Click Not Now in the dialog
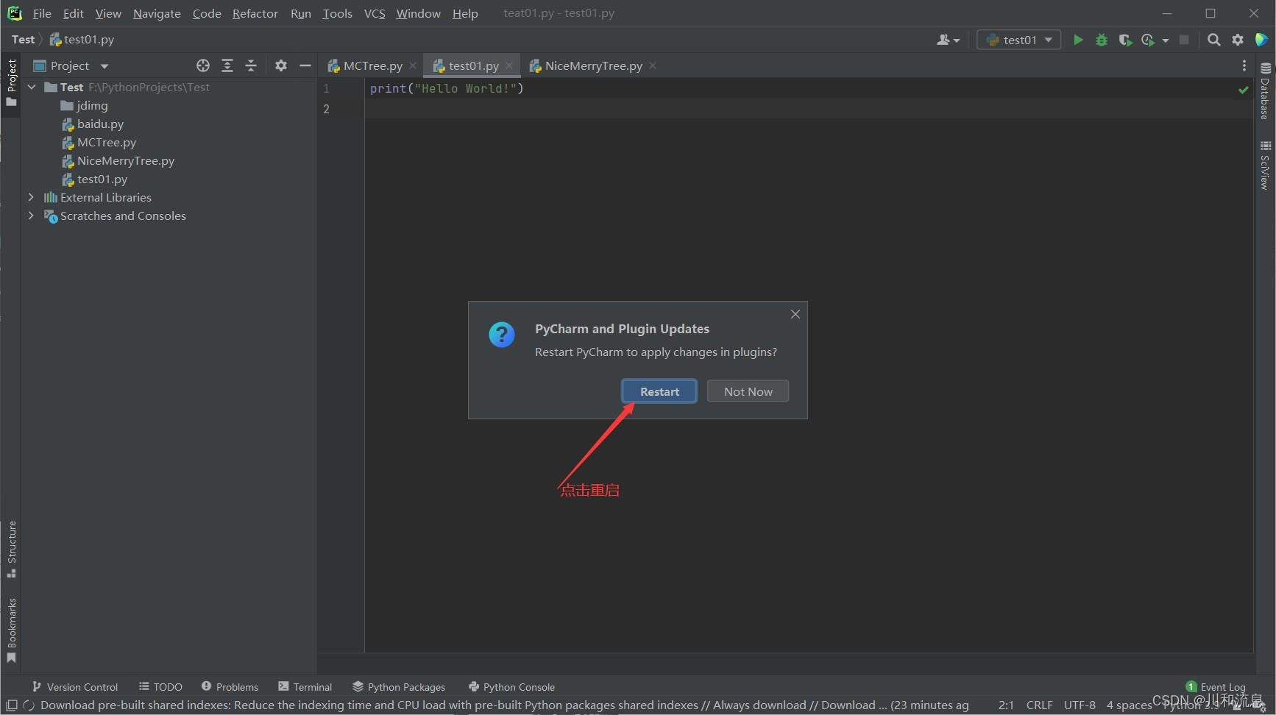This screenshot has width=1276, height=715. click(x=748, y=391)
